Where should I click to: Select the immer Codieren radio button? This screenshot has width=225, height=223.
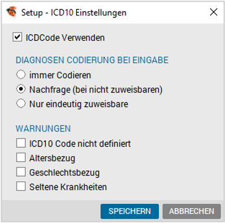tap(21, 75)
